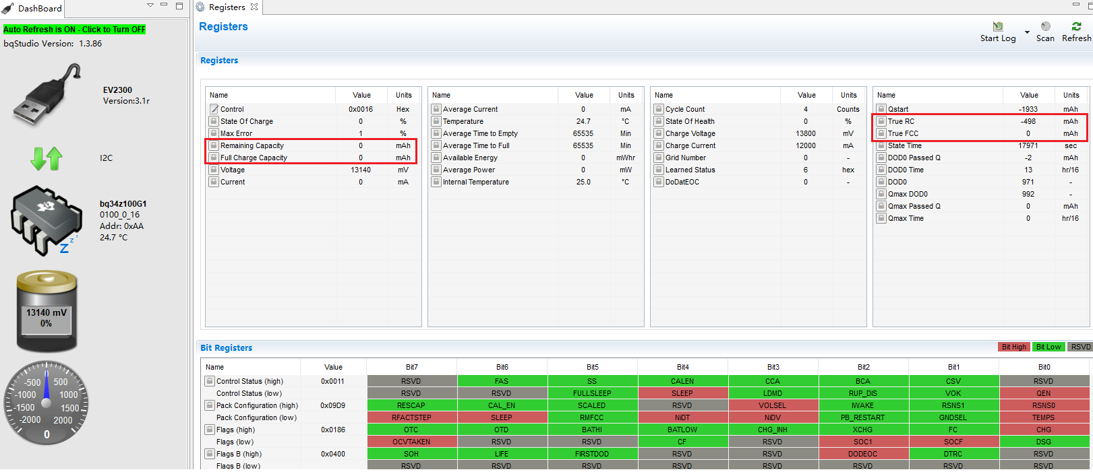Image resolution: width=1093 pixels, height=474 pixels.
Task: Click the battery gauge showing 13140 mV
Action: pos(47,312)
